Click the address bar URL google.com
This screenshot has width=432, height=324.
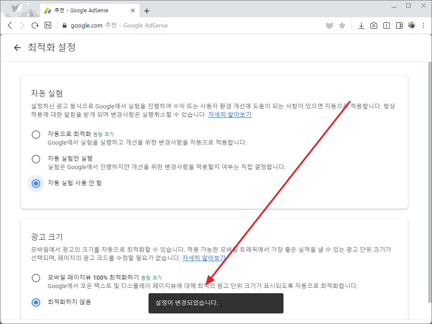click(x=86, y=26)
